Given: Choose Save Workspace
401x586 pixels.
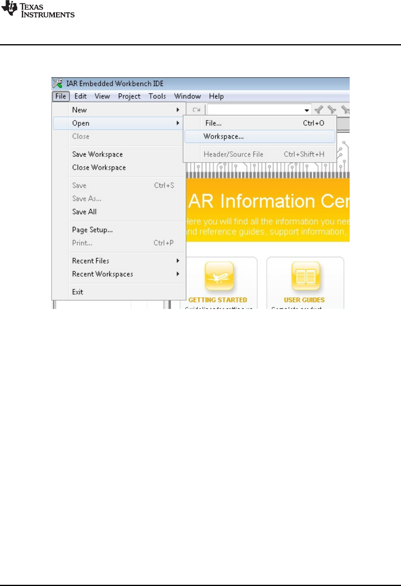Looking at the screenshot, I should [x=119, y=154].
